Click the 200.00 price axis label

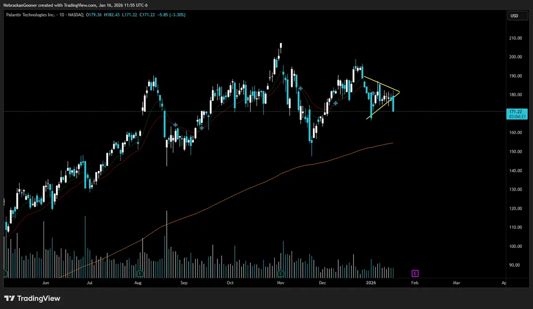click(515, 57)
